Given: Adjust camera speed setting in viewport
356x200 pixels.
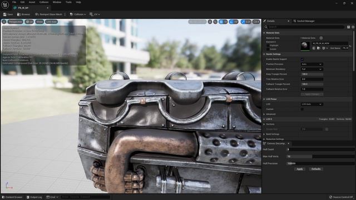Looking at the screenshot, I should 256,22.
